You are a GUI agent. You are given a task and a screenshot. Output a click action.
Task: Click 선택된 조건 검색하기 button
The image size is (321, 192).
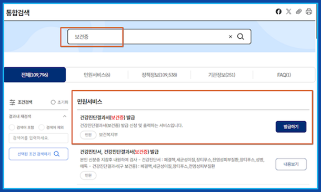(38, 154)
